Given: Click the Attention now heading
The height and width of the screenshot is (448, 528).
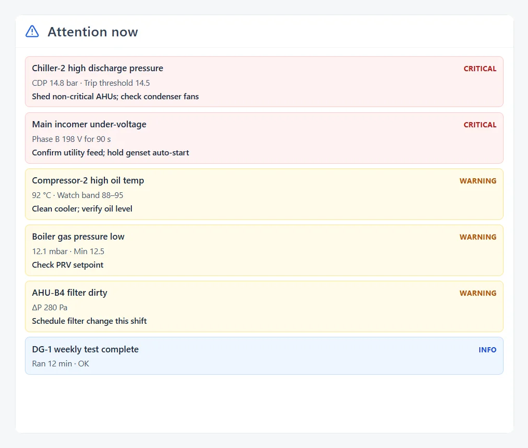Looking at the screenshot, I should coord(92,32).
